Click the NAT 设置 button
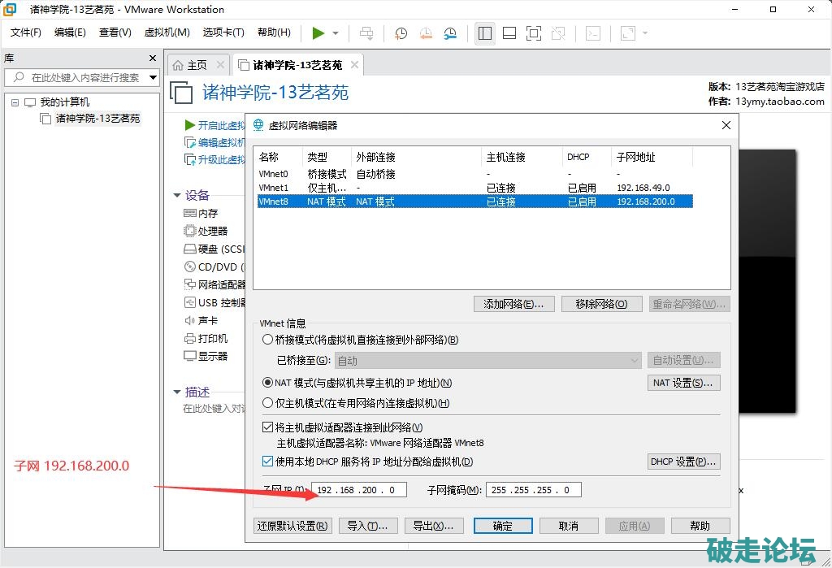 (x=683, y=383)
